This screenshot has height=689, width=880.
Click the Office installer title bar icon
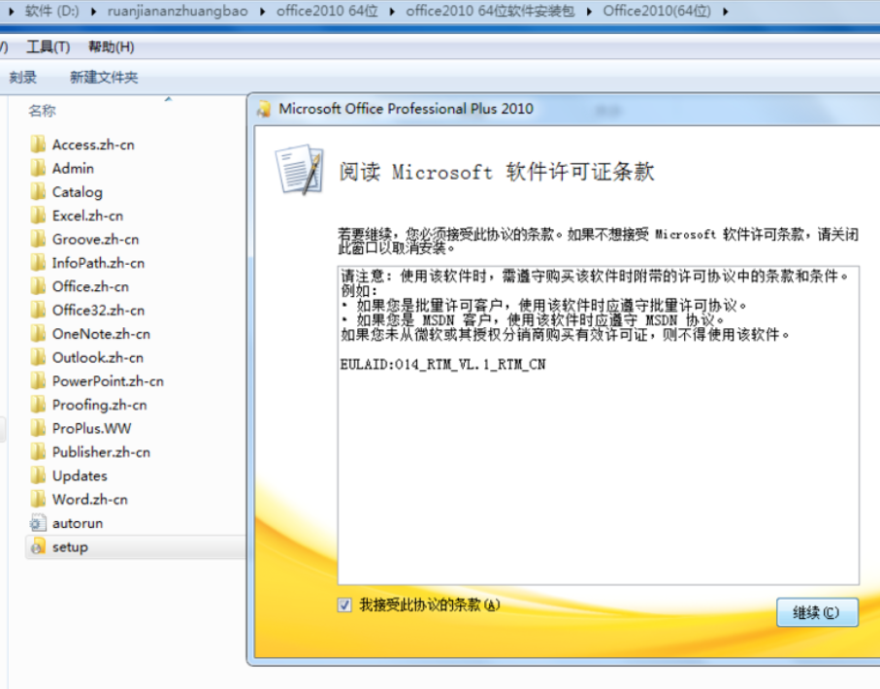pyautogui.click(x=264, y=109)
